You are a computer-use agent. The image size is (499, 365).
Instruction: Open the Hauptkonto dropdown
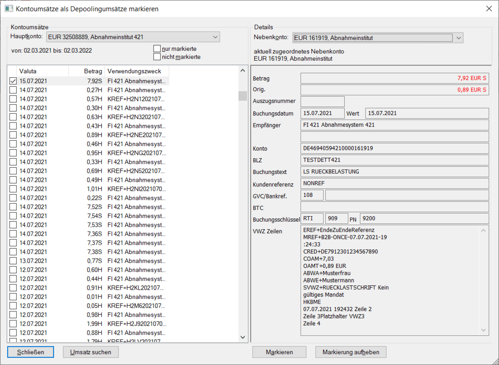(215, 37)
